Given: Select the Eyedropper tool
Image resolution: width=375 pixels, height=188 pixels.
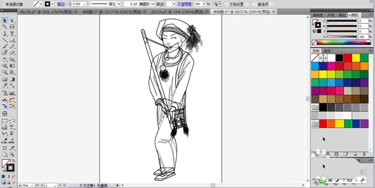Looking at the screenshot, I should tap(4, 86).
